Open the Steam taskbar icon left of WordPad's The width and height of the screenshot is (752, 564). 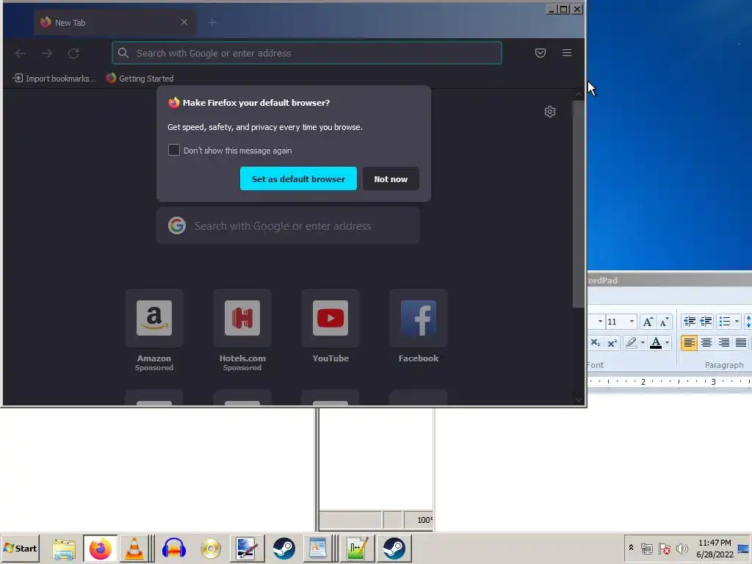(x=284, y=549)
